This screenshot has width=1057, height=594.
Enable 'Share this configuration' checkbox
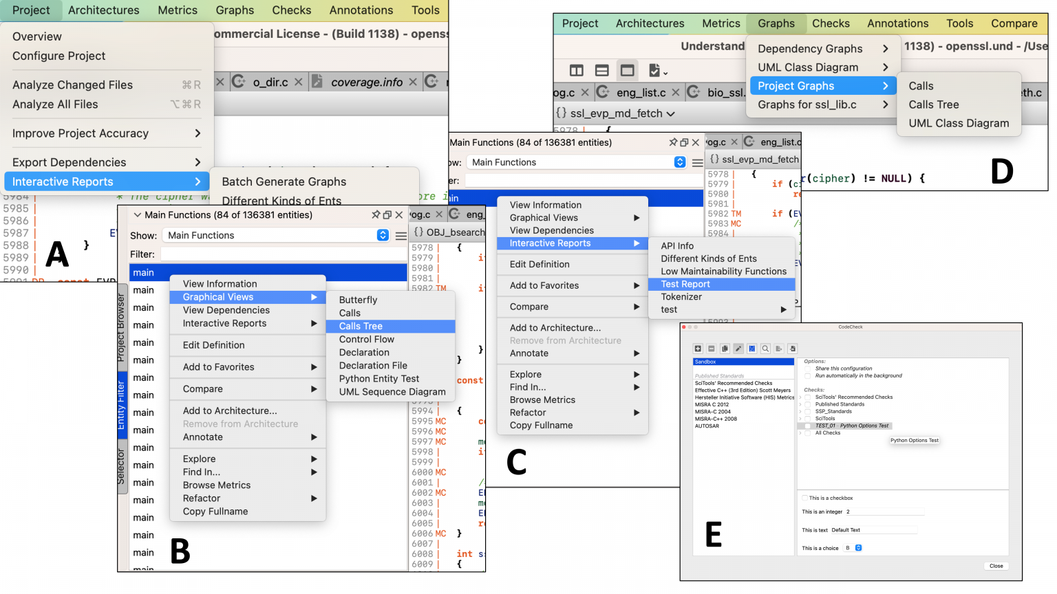coord(807,368)
